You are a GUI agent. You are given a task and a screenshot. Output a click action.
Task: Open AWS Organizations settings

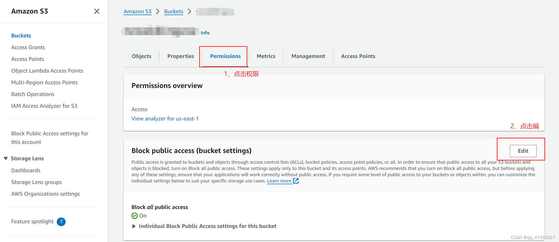click(x=46, y=194)
